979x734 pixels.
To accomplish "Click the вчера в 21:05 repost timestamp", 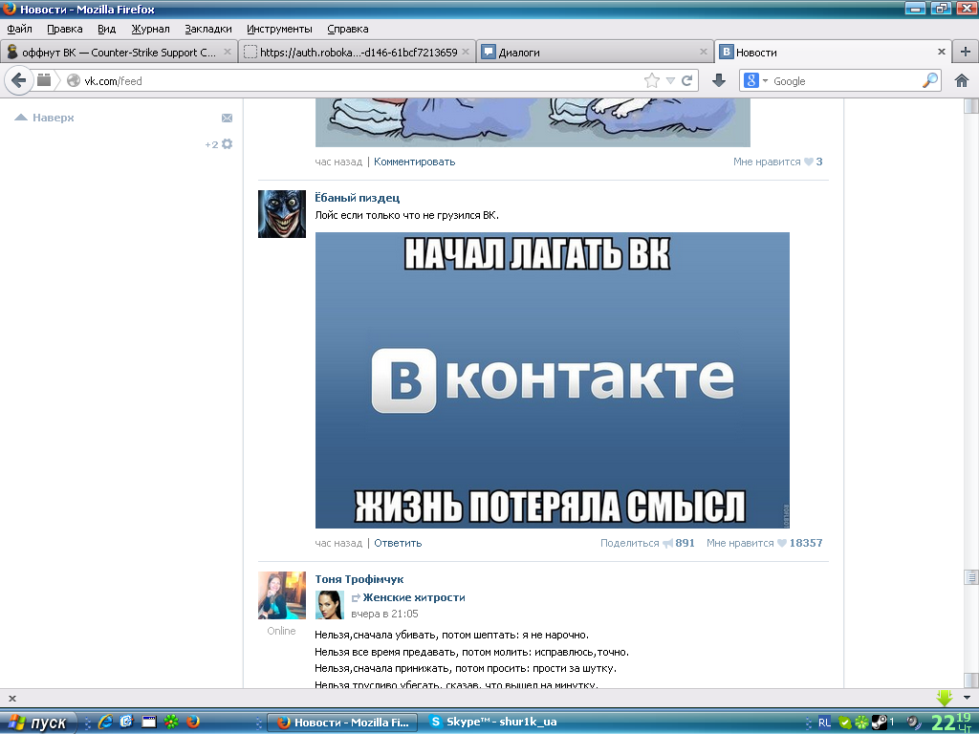I will pos(384,614).
